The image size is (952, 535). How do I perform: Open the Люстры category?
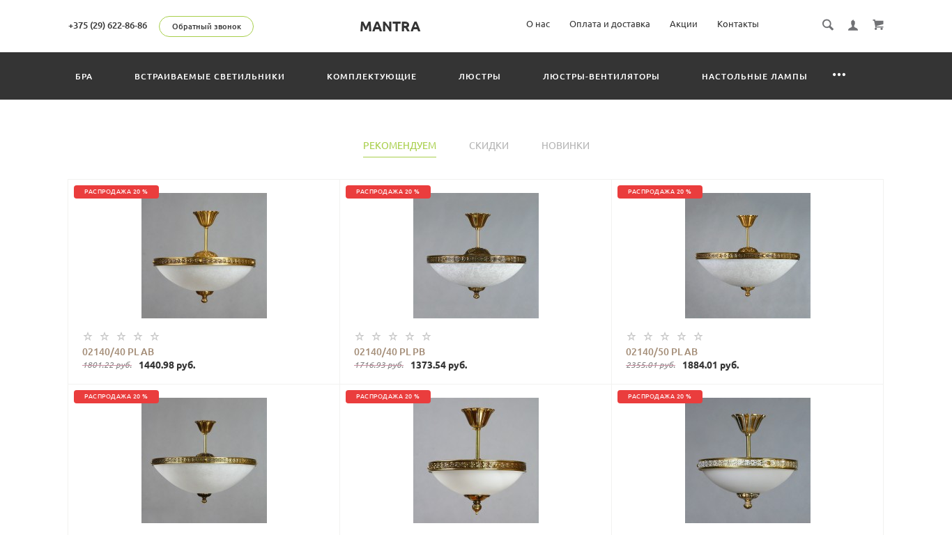click(x=479, y=77)
